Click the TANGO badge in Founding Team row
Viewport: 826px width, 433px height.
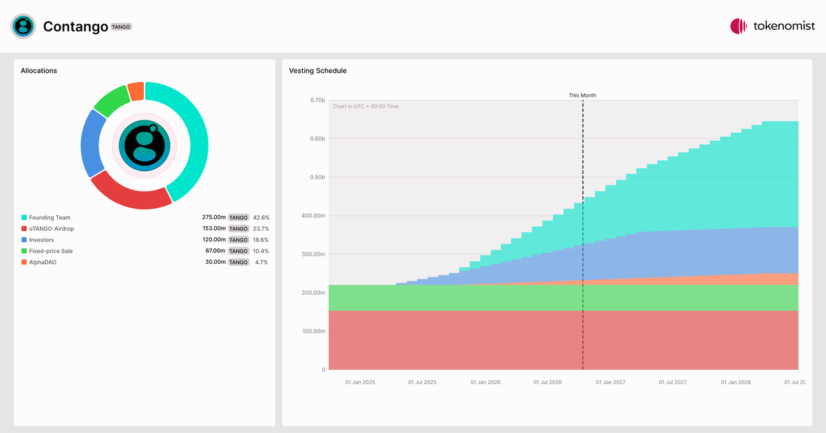click(239, 217)
